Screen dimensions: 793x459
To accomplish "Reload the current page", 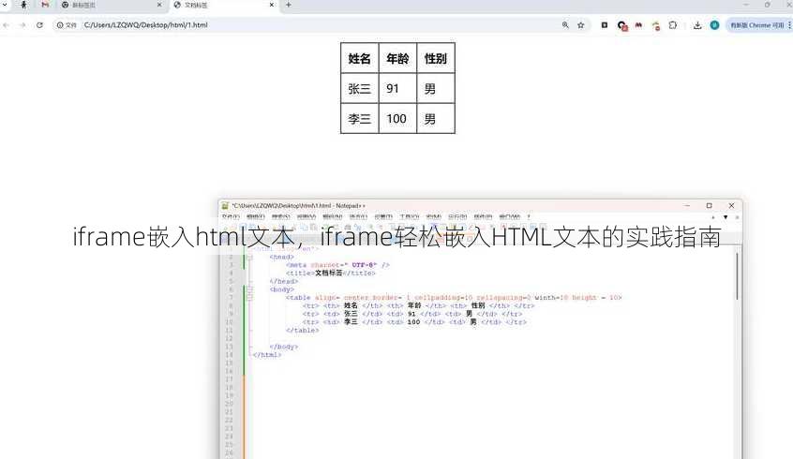I will 39,24.
